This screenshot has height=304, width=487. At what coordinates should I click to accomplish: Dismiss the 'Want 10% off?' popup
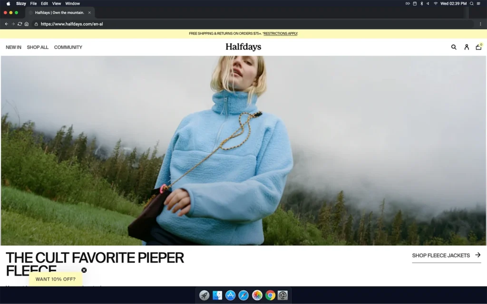[x=84, y=270]
